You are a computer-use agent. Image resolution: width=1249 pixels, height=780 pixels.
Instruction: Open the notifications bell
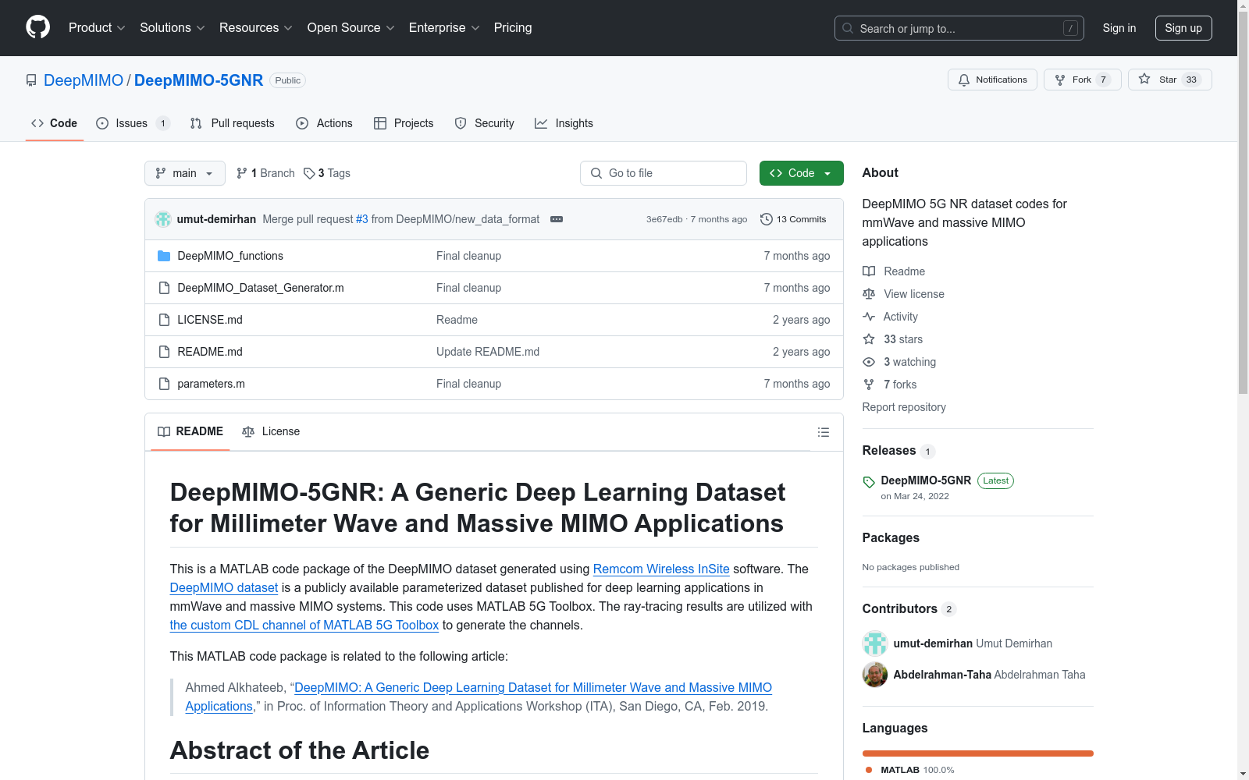964,80
